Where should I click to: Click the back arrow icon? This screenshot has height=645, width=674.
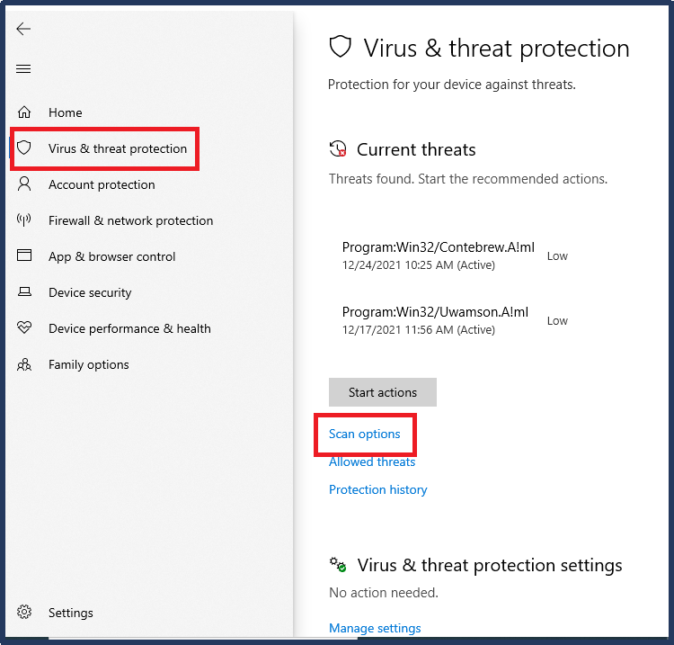(23, 29)
